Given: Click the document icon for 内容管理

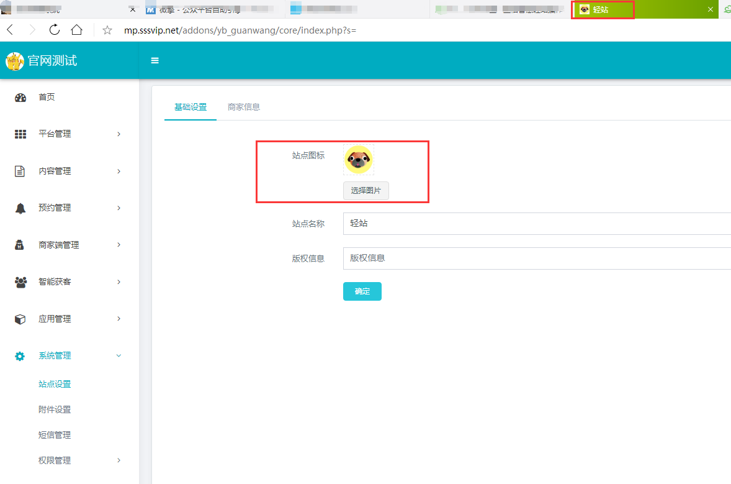Looking at the screenshot, I should click(20, 171).
